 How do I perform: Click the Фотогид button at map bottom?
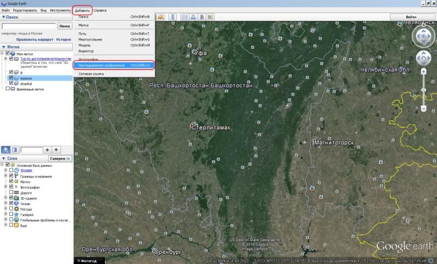89,261
